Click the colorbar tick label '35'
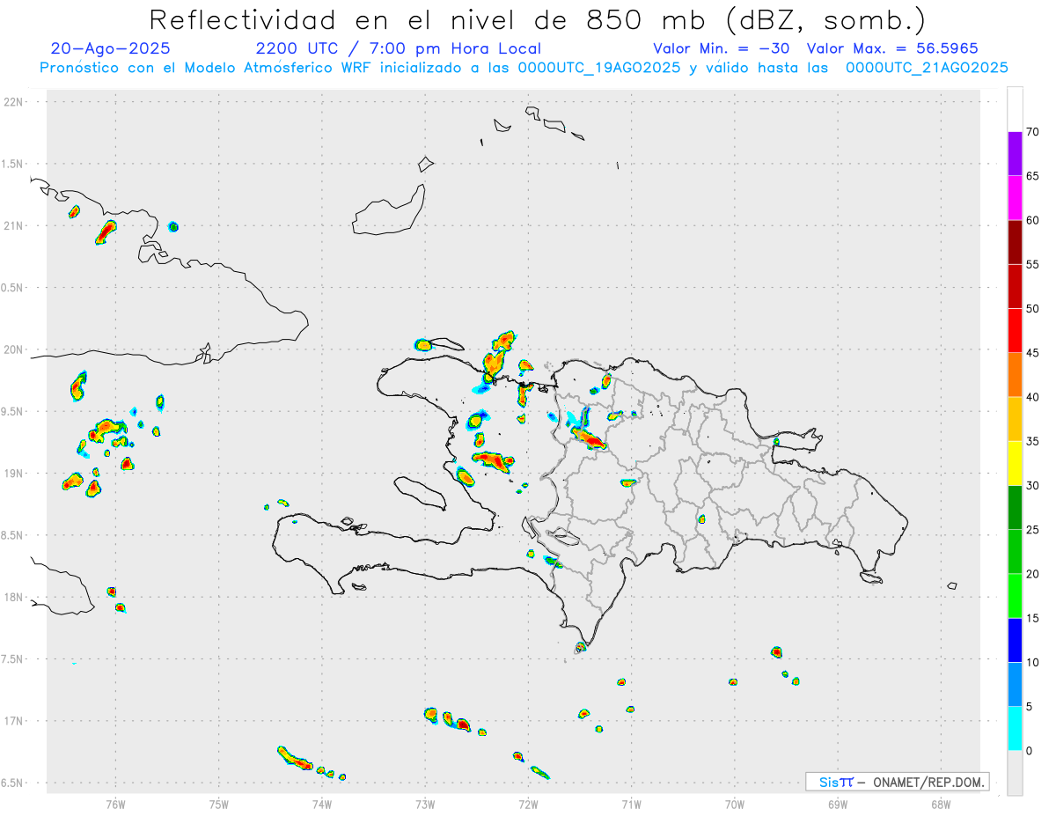 1032,441
